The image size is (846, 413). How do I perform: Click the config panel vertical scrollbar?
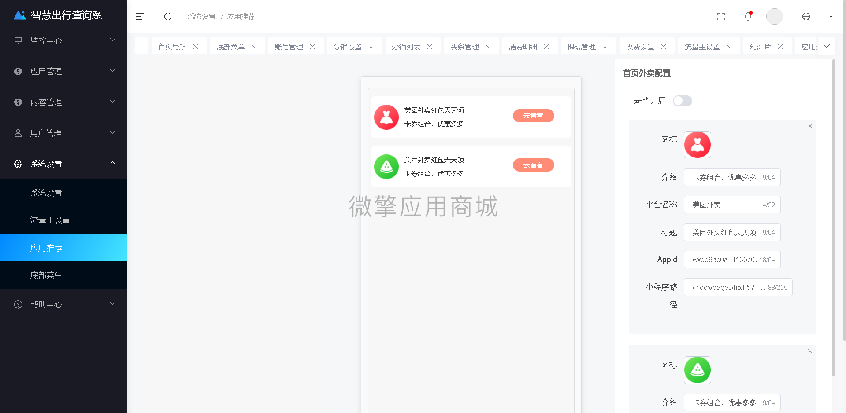833,218
